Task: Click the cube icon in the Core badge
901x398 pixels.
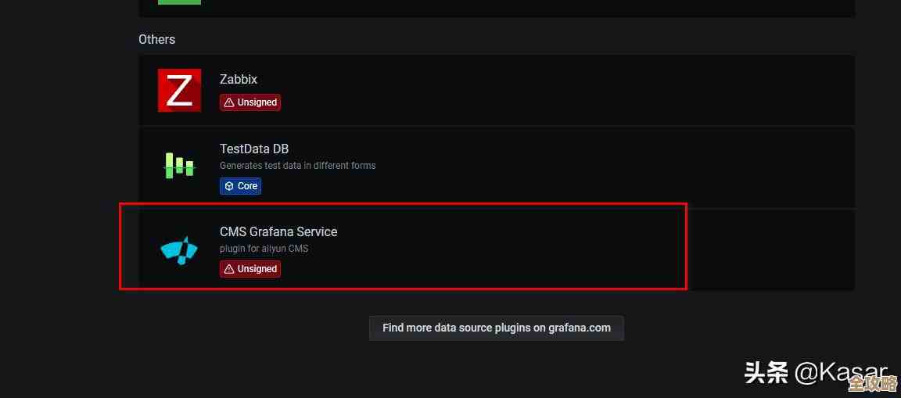Action: pos(229,186)
